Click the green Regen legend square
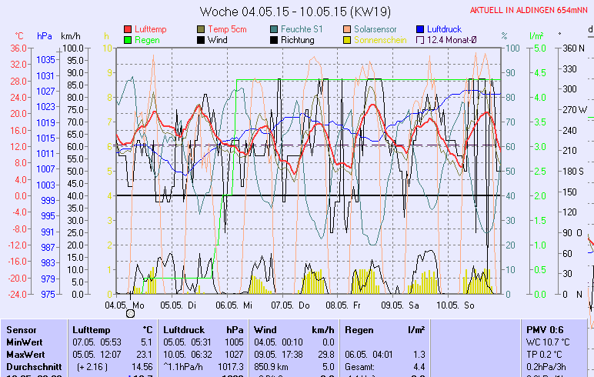This screenshot has height=377, width=594. click(x=128, y=39)
